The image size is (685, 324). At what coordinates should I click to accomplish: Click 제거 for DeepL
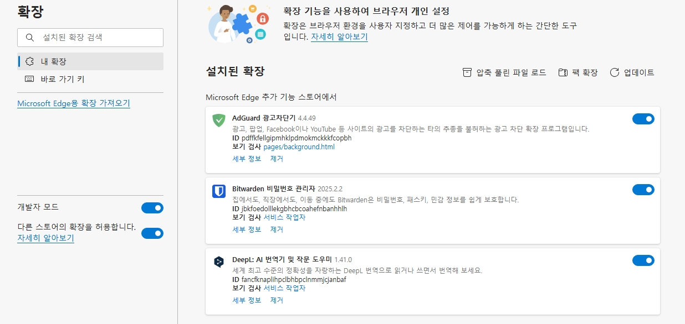click(x=277, y=300)
